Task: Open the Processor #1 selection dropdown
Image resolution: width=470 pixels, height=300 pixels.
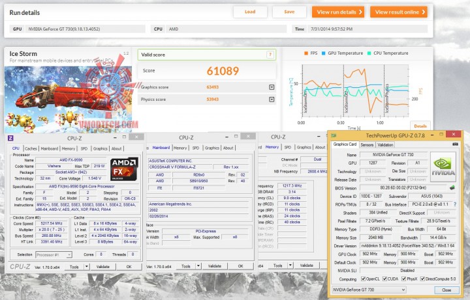Action: pos(54,254)
